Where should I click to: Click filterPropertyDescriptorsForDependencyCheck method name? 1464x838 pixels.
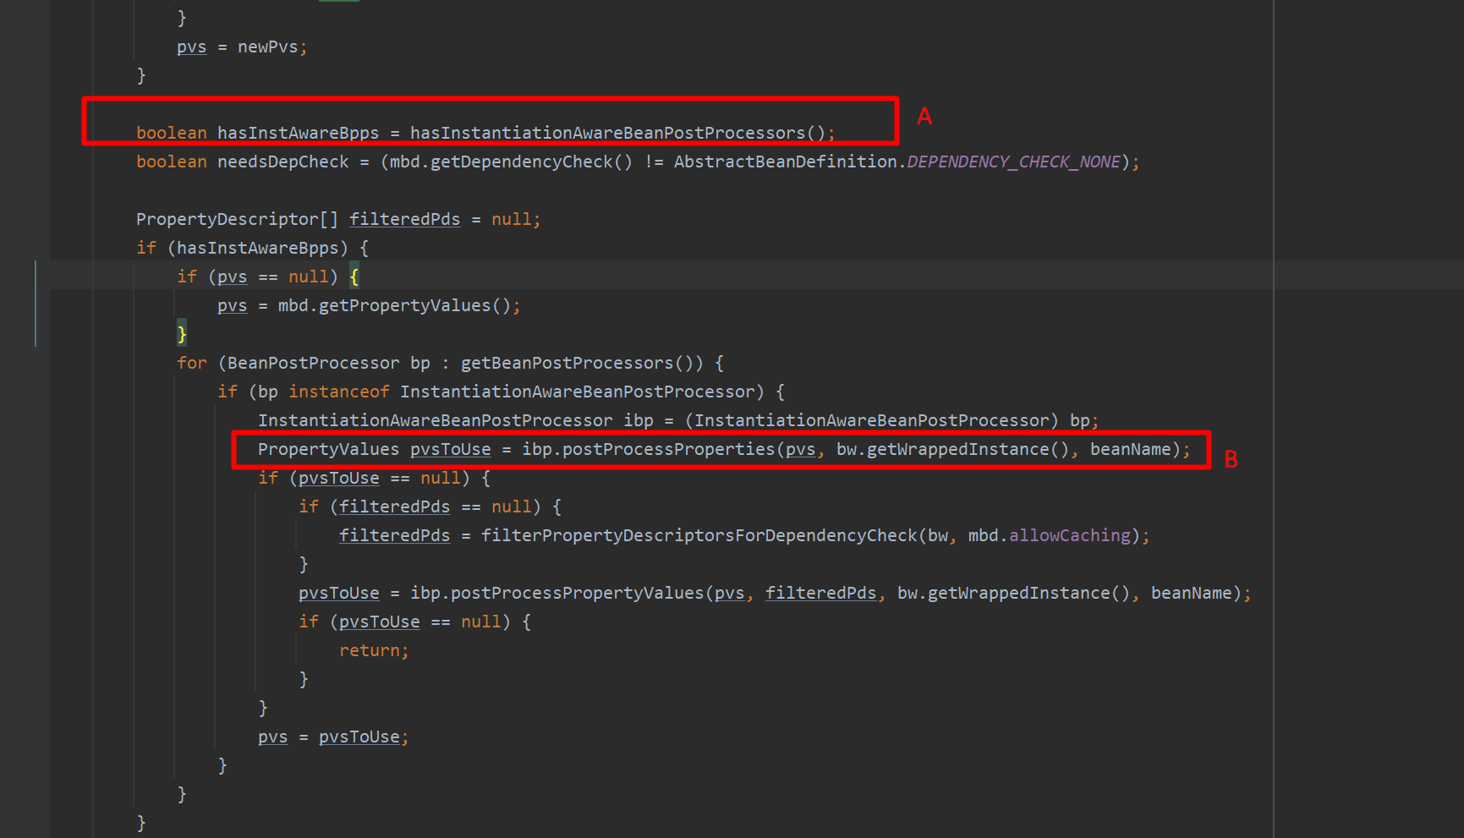click(699, 535)
